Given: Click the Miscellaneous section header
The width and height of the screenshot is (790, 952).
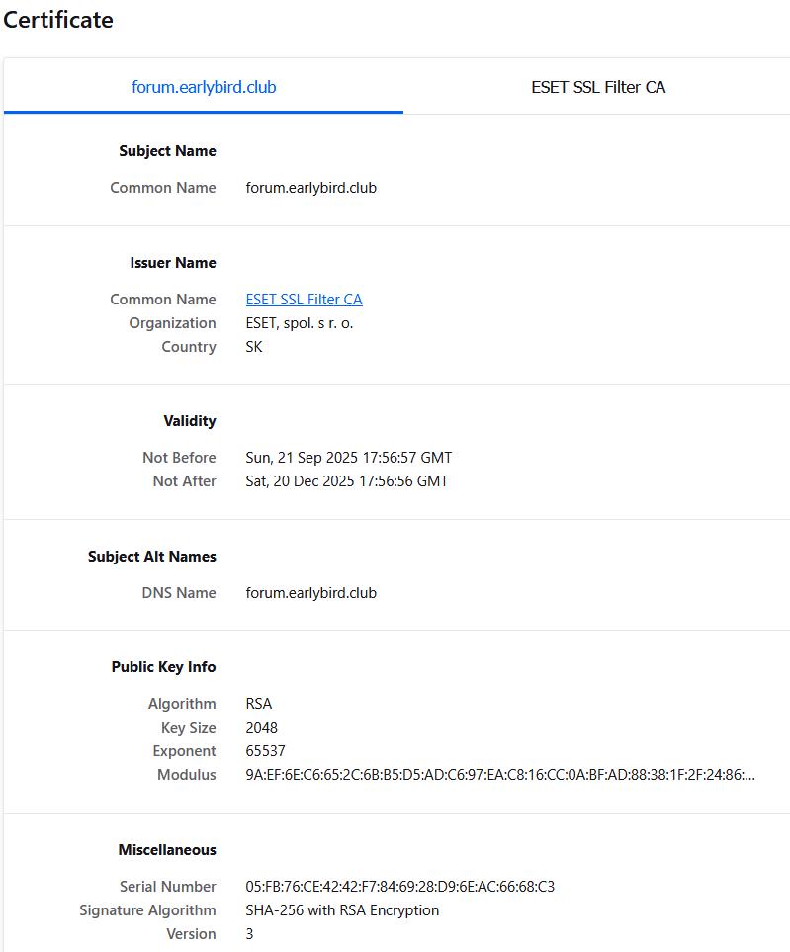Looking at the screenshot, I should coord(166,850).
